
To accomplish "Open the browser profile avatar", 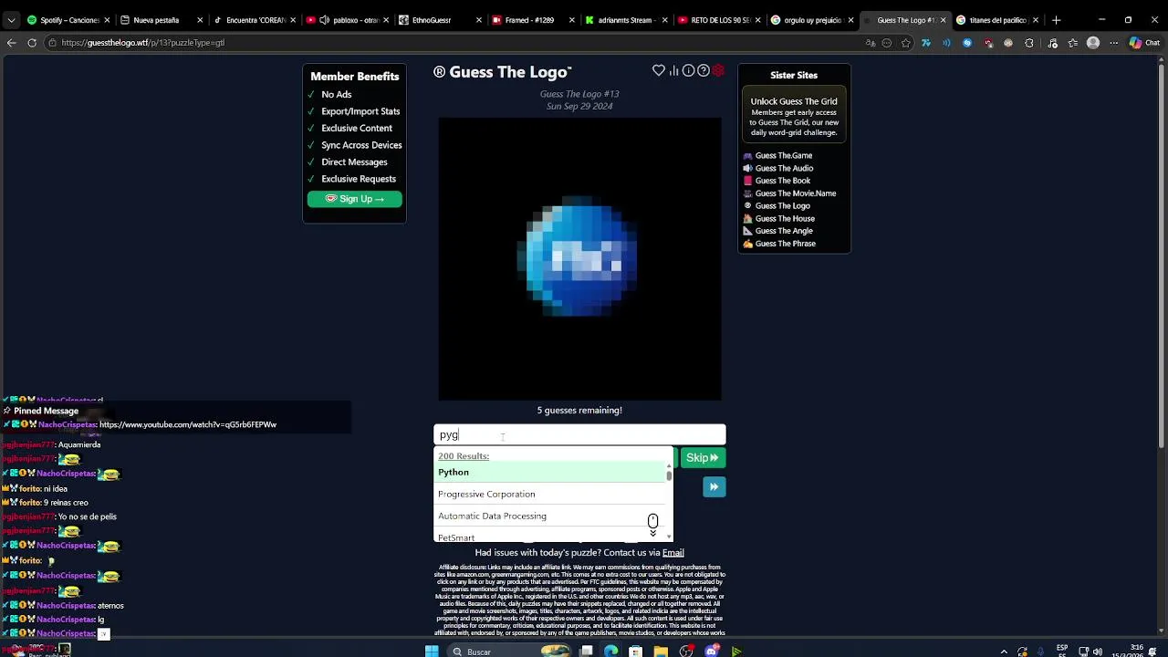I will (x=1093, y=43).
